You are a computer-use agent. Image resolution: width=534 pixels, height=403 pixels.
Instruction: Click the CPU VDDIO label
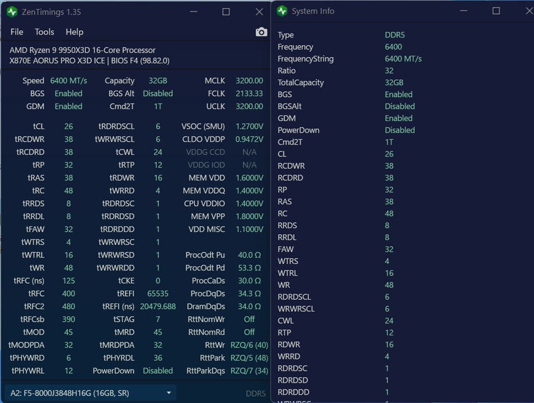[204, 203]
